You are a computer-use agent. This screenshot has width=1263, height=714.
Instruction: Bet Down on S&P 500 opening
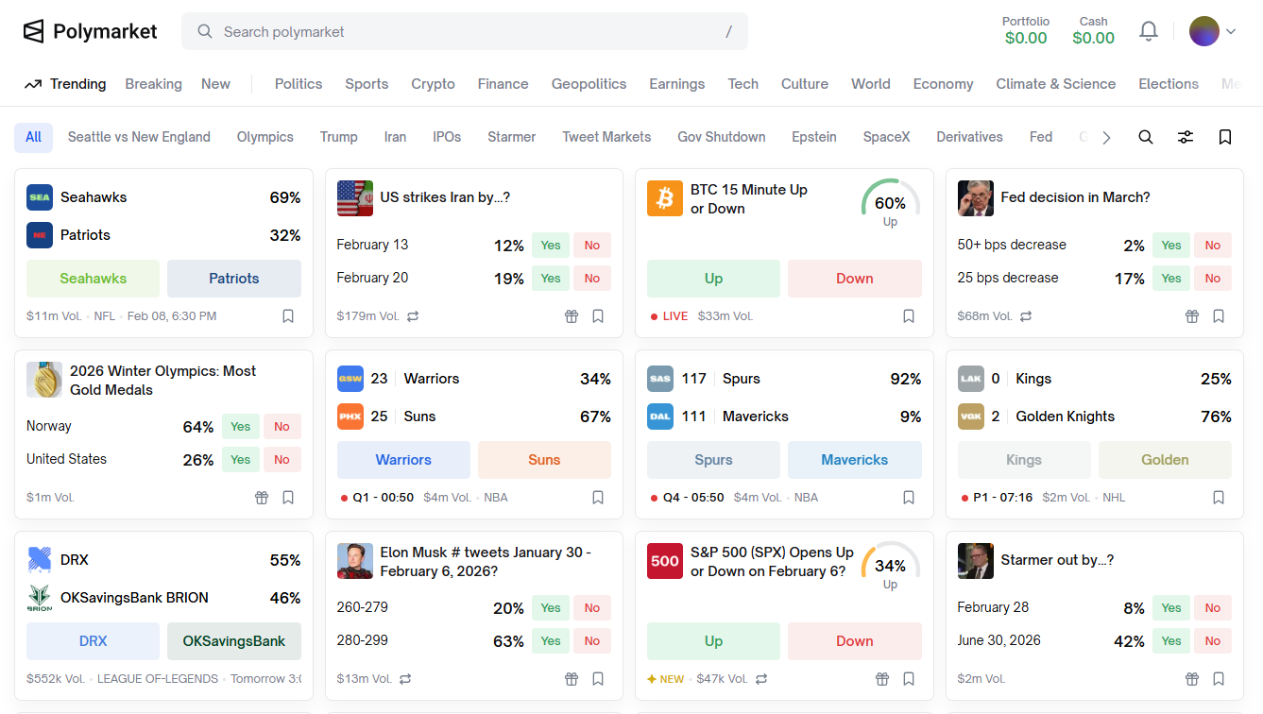click(855, 641)
